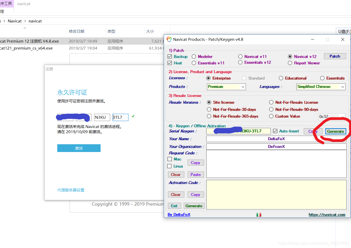Viewport: 351px width, 248px height.
Task: Click Your Organization field with DeFconX
Action: [276, 147]
